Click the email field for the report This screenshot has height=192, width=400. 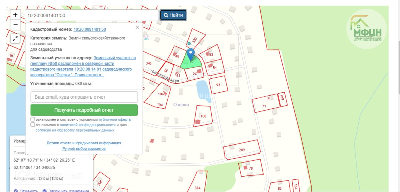(x=84, y=97)
